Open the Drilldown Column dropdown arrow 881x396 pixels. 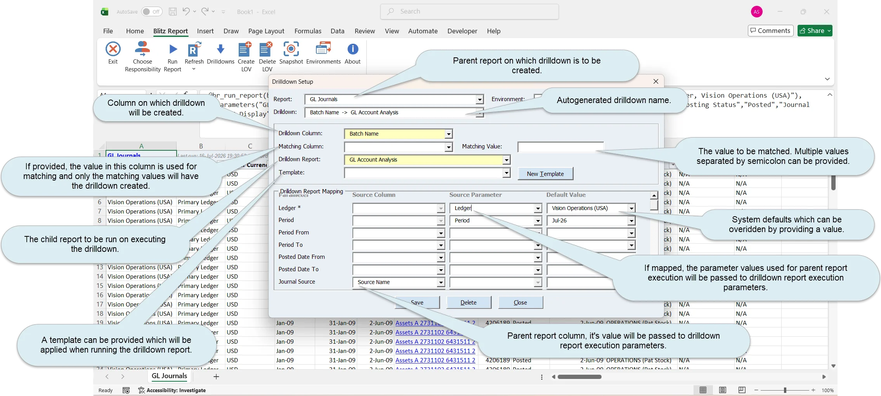tap(449, 134)
